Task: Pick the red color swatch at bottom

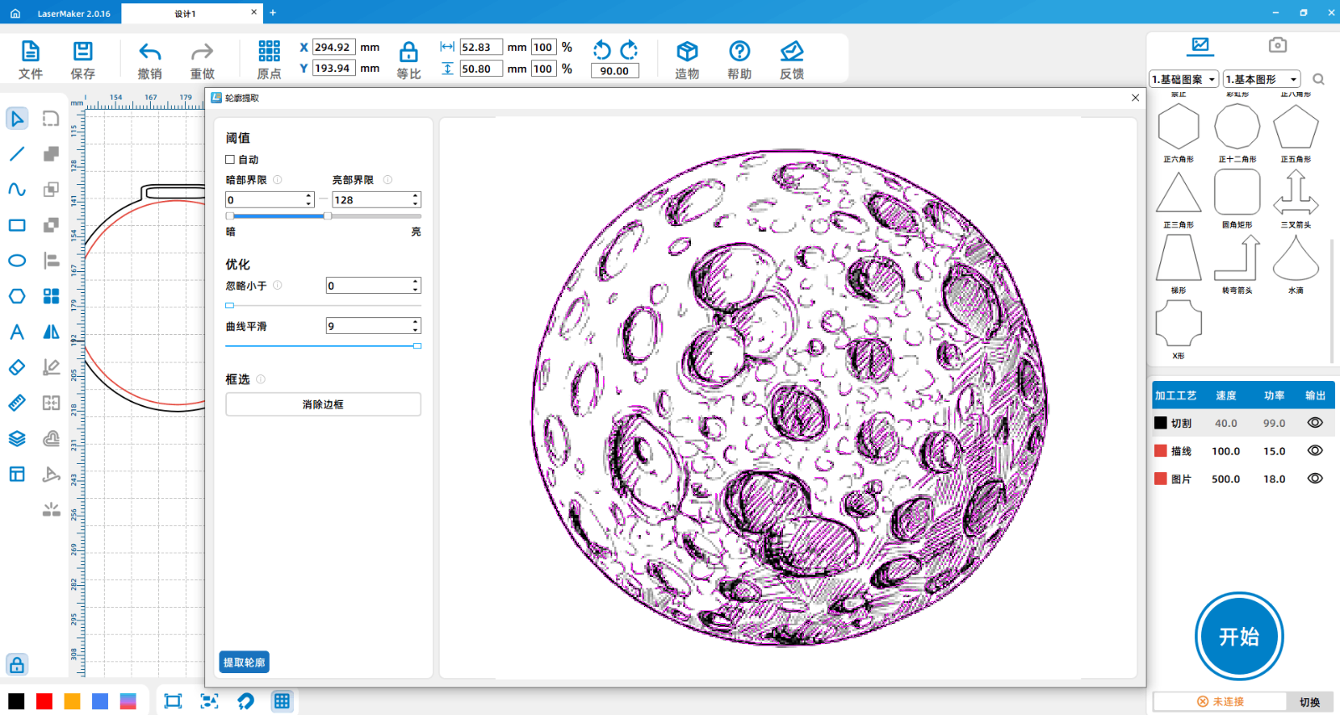Action: 44,702
